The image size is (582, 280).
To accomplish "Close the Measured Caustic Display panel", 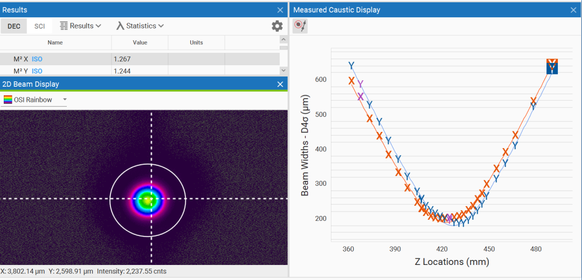I will click(x=573, y=10).
